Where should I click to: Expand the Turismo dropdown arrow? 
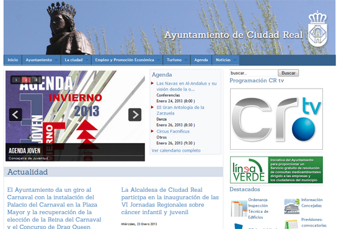[186, 60]
